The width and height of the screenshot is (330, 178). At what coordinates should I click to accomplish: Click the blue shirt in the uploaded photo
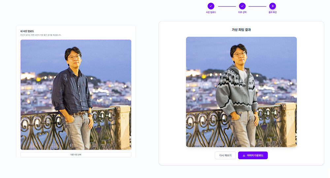[72, 90]
